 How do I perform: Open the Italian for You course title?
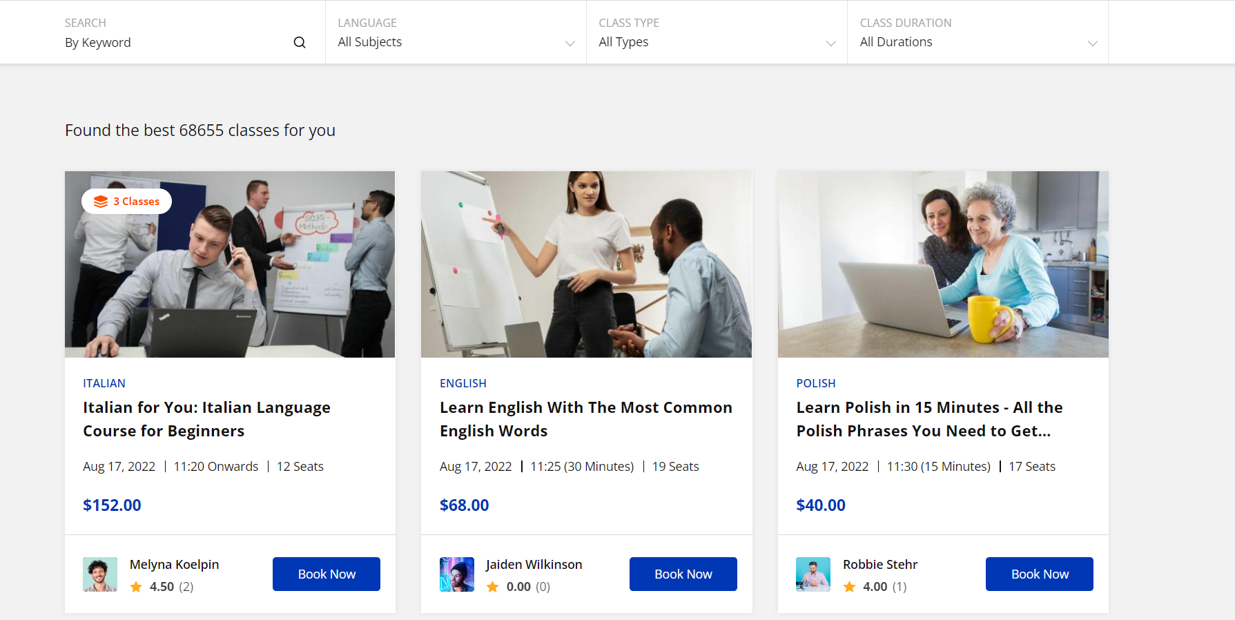pos(206,419)
